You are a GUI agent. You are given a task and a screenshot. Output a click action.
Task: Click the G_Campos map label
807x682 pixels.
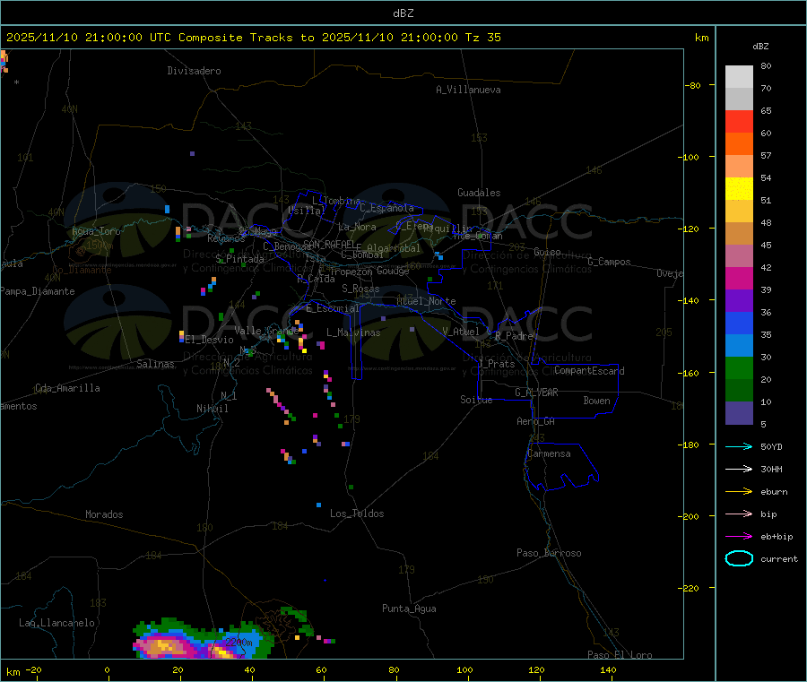tap(609, 262)
